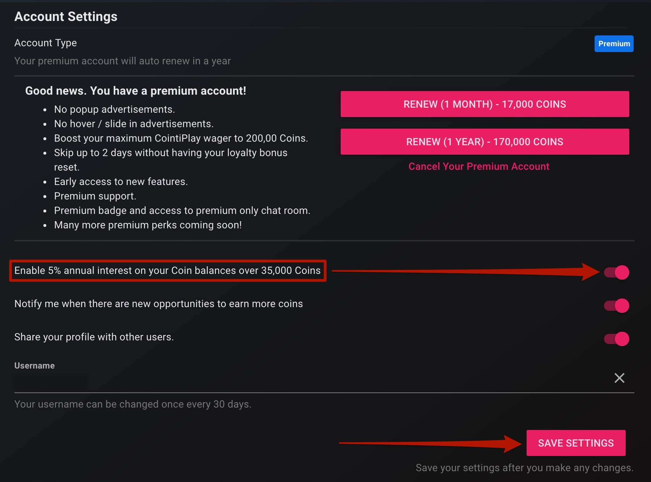
Task: Click the Account Settings heading
Action: tap(66, 17)
